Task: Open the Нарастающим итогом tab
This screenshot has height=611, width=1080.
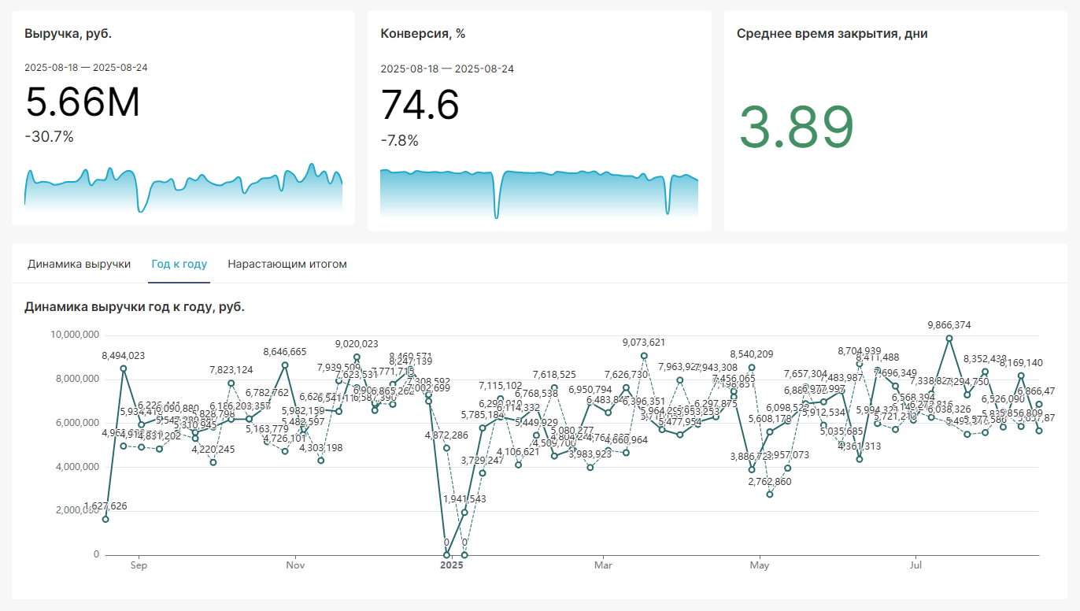Action: coord(287,264)
